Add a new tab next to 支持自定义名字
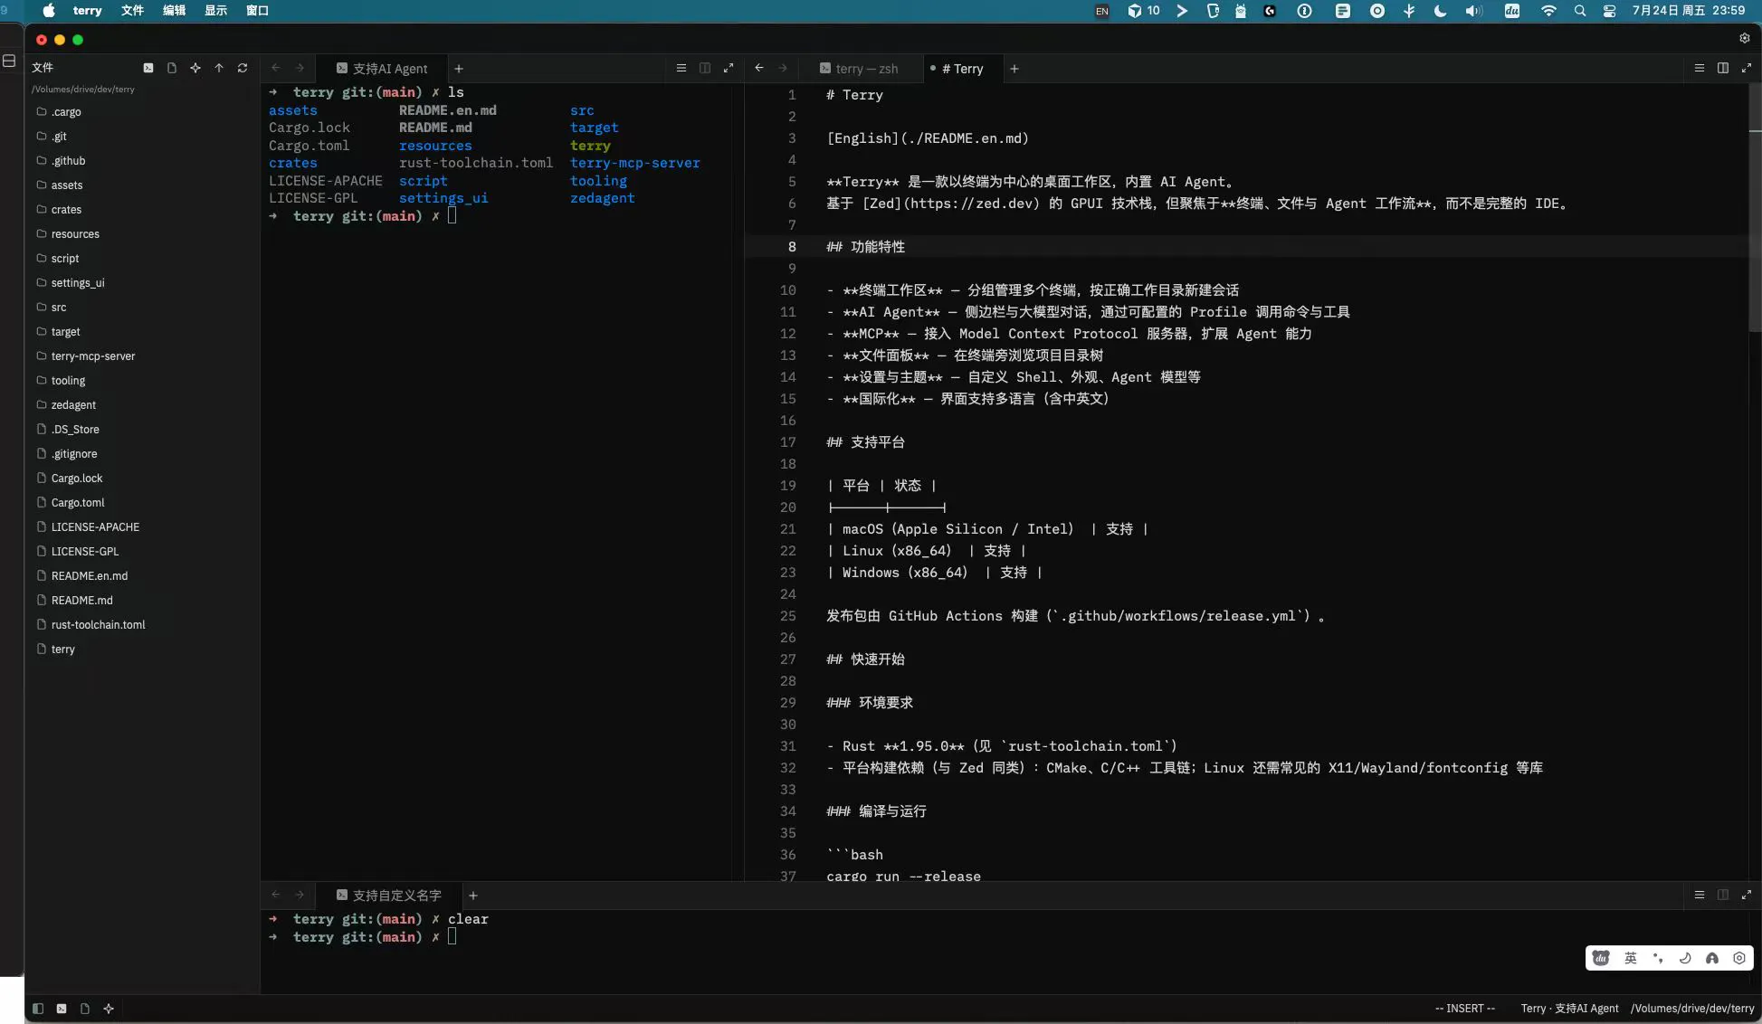Screen dimensions: 1762x1024 coord(473,896)
